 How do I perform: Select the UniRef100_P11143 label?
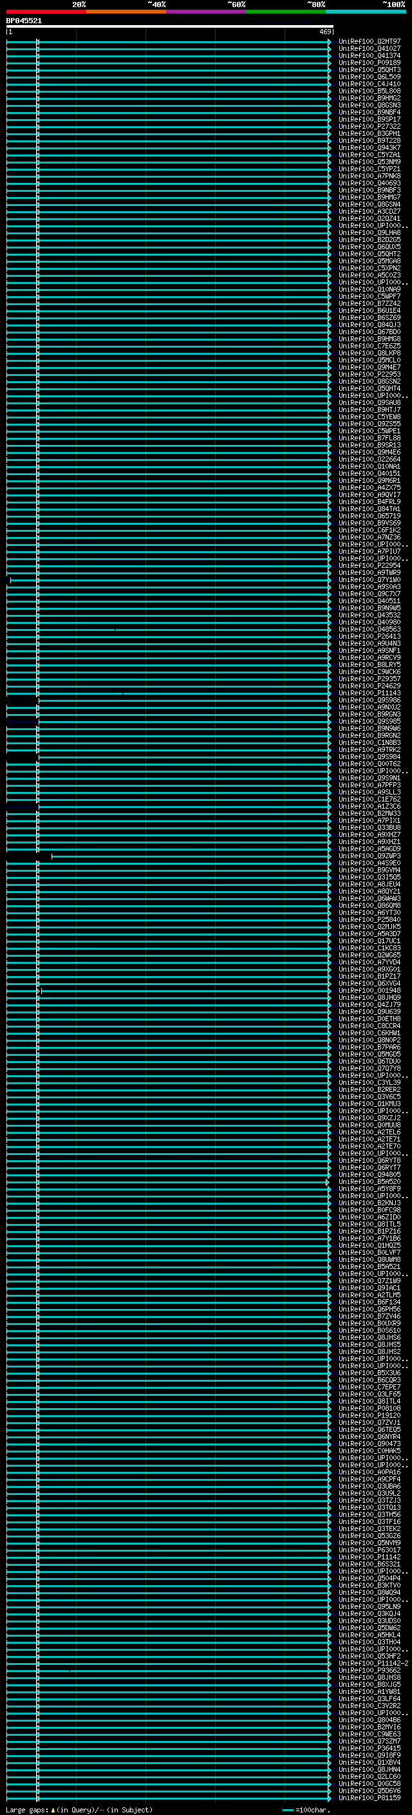(x=369, y=693)
